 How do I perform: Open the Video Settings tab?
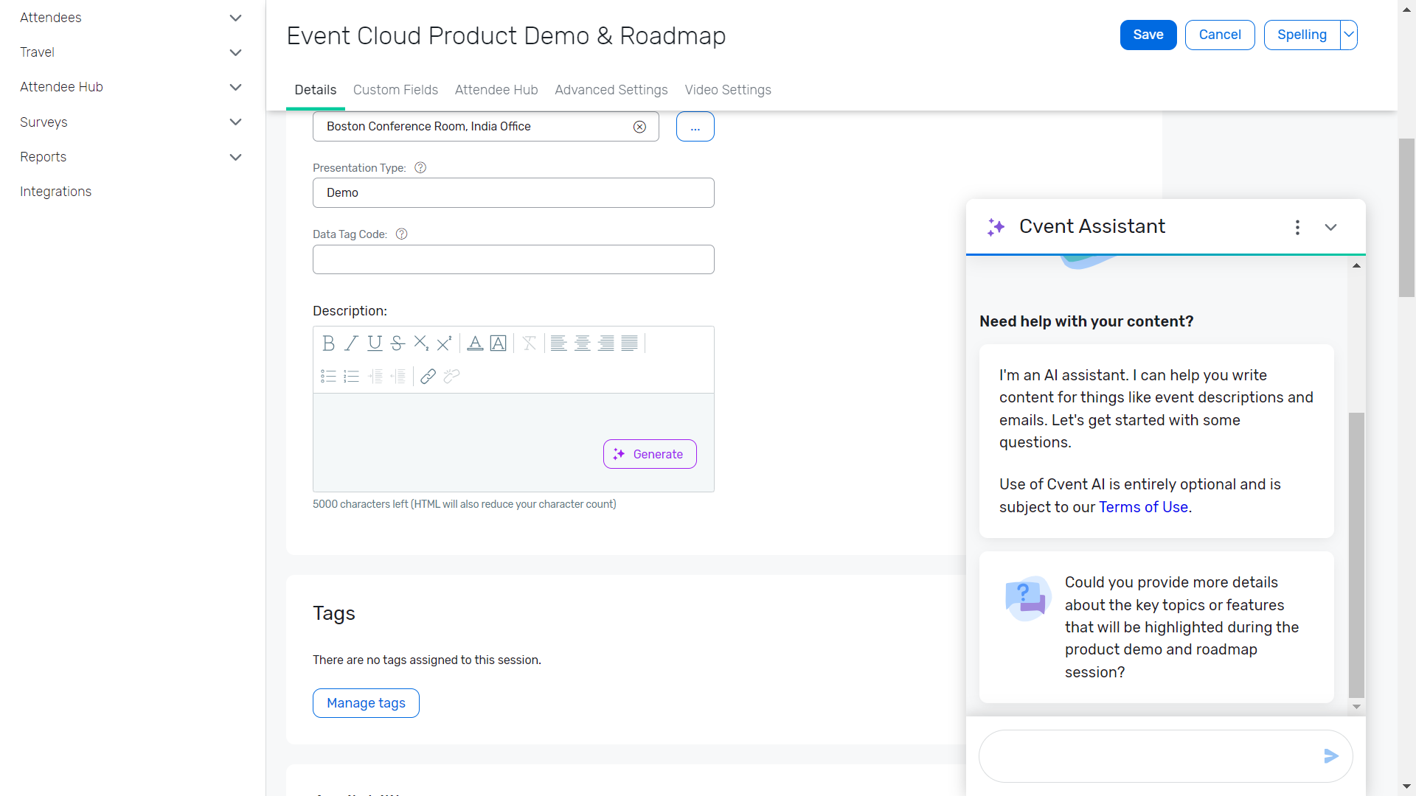[x=728, y=90]
